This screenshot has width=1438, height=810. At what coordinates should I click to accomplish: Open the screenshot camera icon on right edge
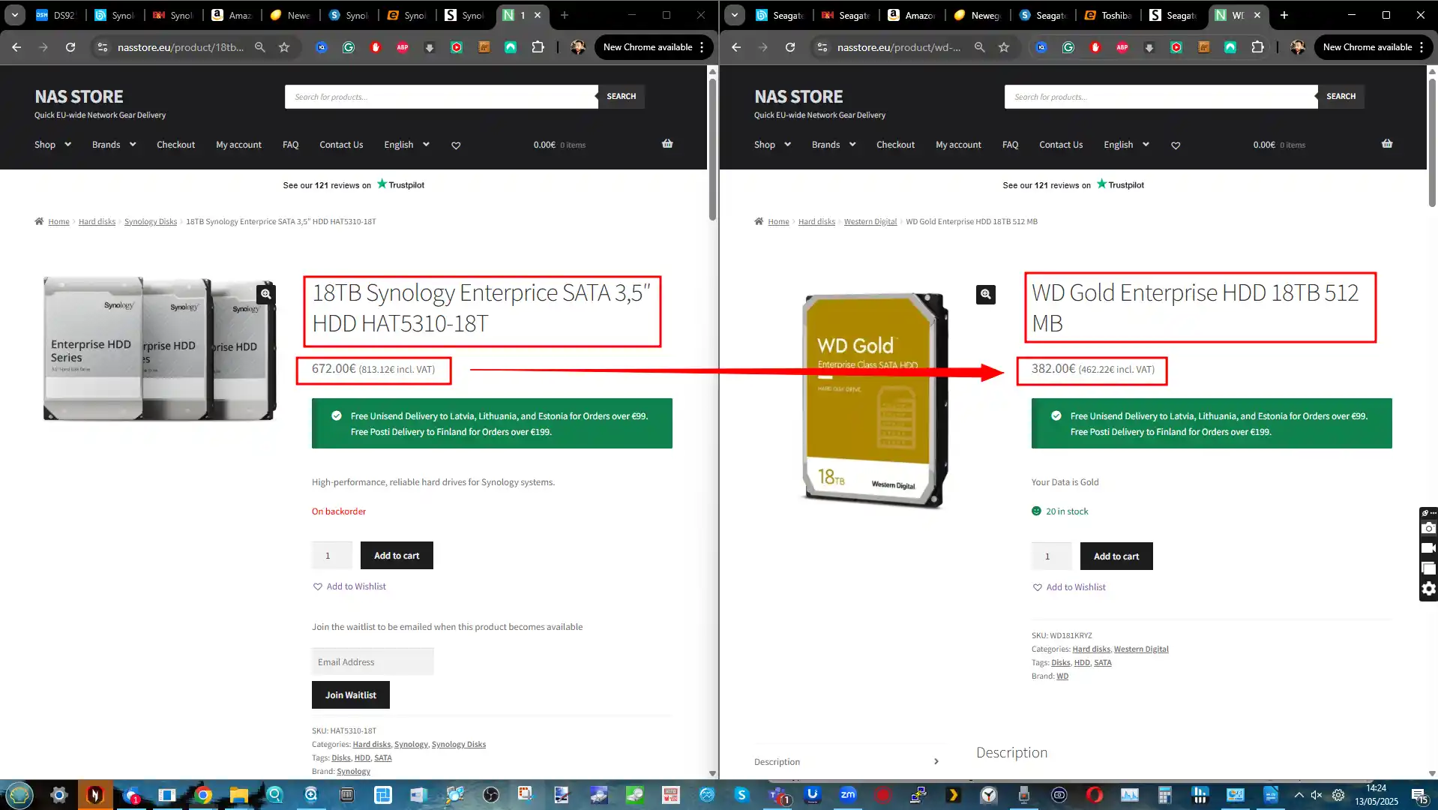[x=1429, y=529]
